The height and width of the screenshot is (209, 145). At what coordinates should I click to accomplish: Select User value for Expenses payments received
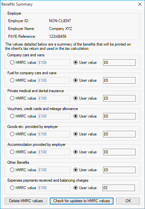click(x=85, y=188)
